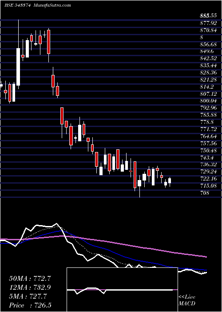Select the 885.55 price level label
Screen dimensions: 222x312
click(208, 16)
